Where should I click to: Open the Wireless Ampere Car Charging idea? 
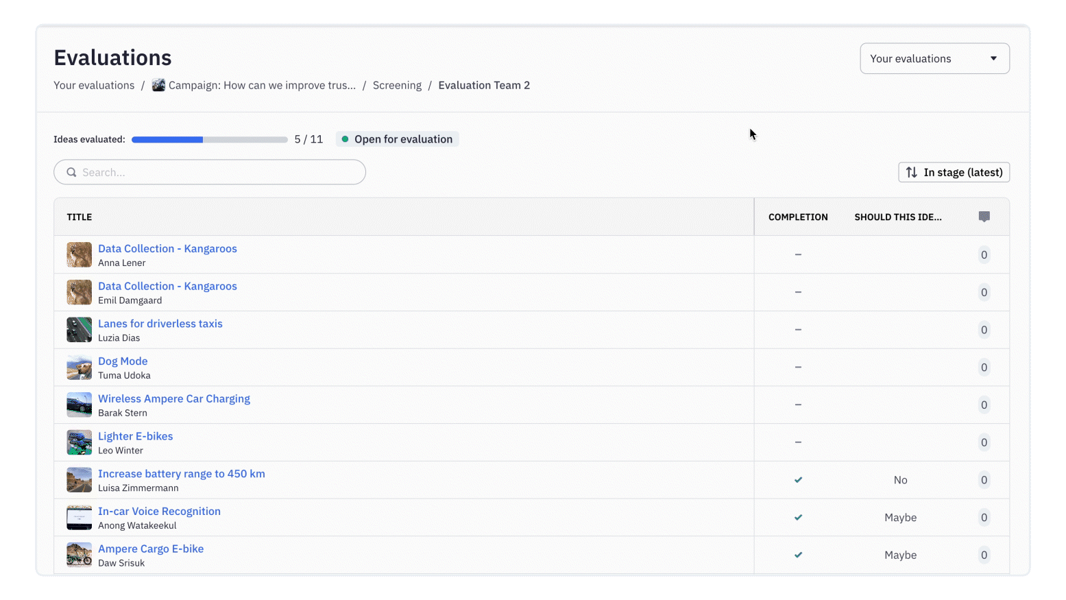click(x=173, y=398)
